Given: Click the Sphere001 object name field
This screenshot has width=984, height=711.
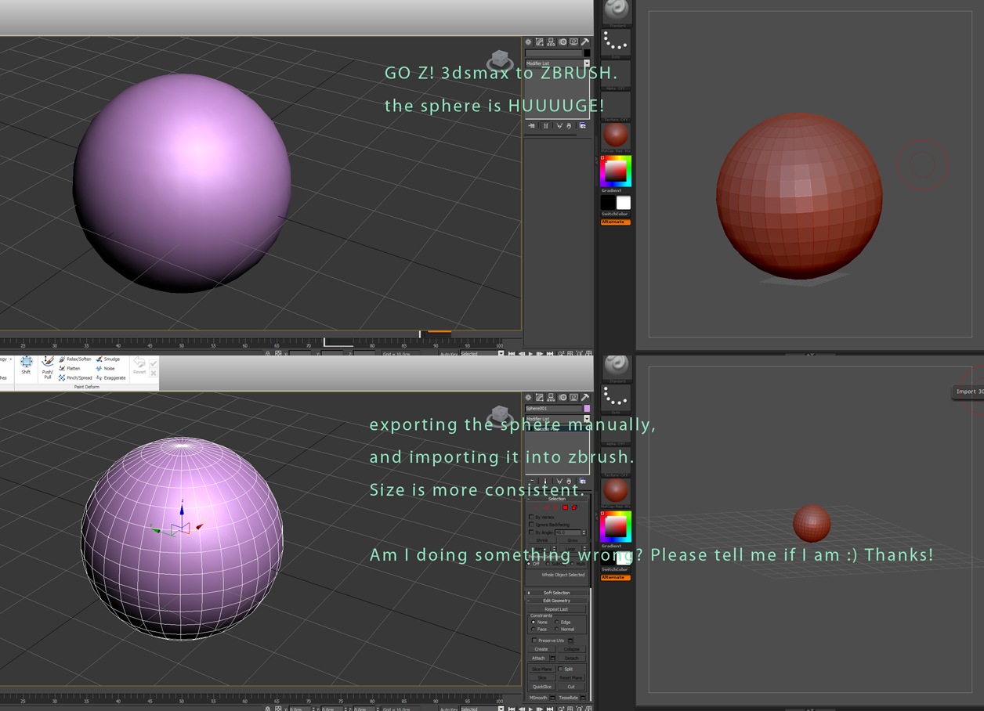Looking at the screenshot, I should (554, 409).
